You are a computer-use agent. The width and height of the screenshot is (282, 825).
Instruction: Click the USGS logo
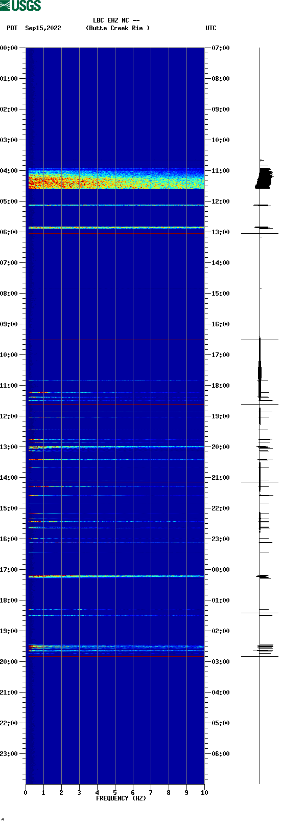[x=20, y=6]
